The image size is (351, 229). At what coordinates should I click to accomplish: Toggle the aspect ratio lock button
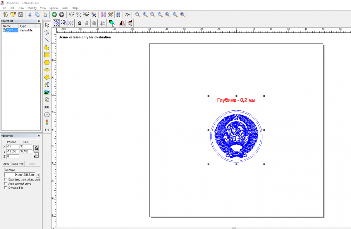[36, 148]
